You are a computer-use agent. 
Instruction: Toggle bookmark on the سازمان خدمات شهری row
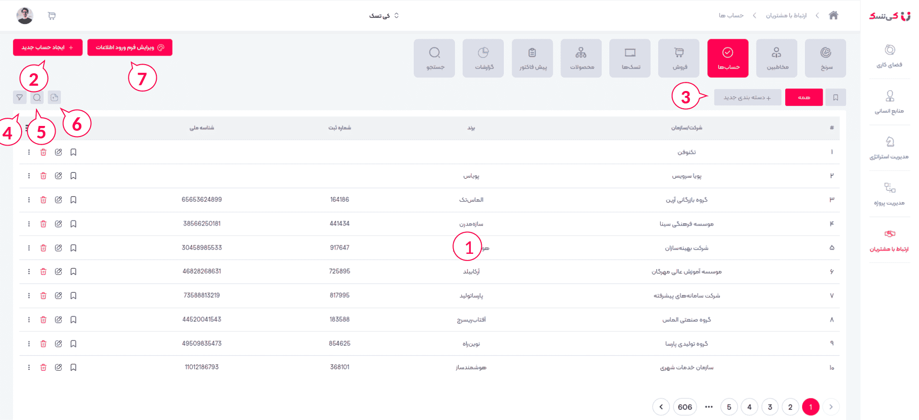click(x=73, y=367)
